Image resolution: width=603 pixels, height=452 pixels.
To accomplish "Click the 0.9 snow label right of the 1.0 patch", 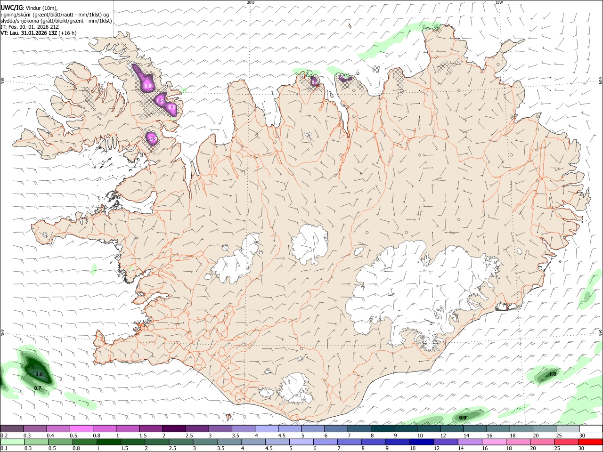I will pos(172,107).
